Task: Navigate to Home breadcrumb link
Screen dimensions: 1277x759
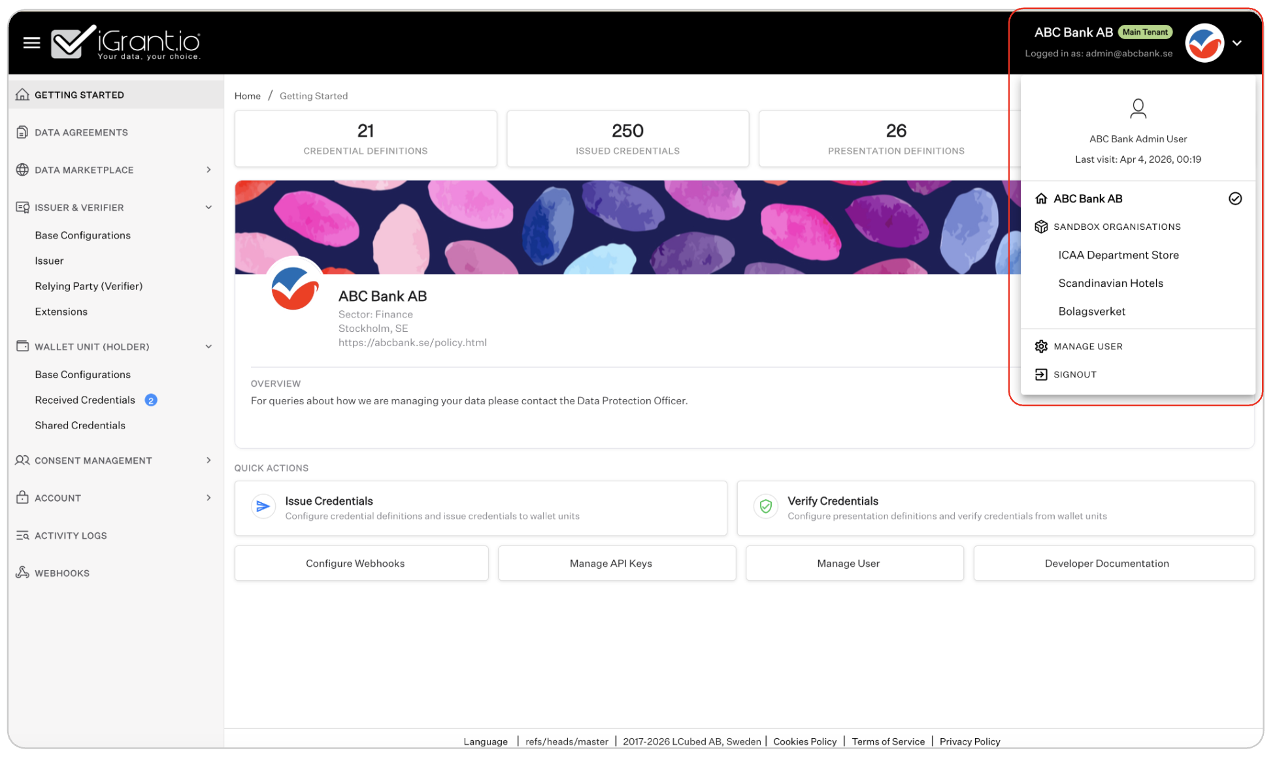Action: tap(247, 95)
